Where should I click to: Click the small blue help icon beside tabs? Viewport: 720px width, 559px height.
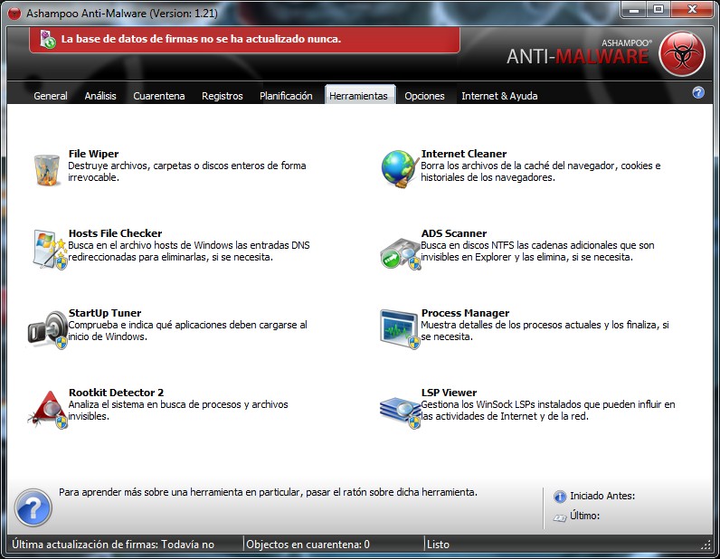(x=698, y=93)
